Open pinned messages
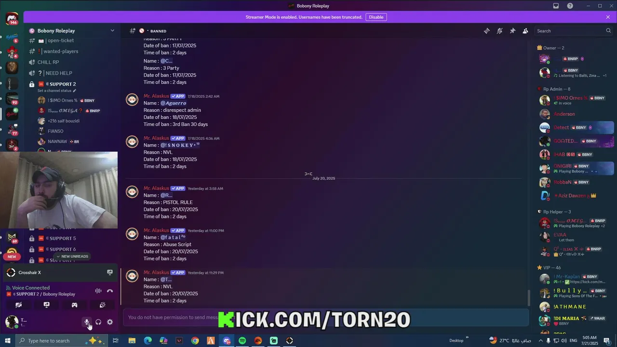 [512, 31]
